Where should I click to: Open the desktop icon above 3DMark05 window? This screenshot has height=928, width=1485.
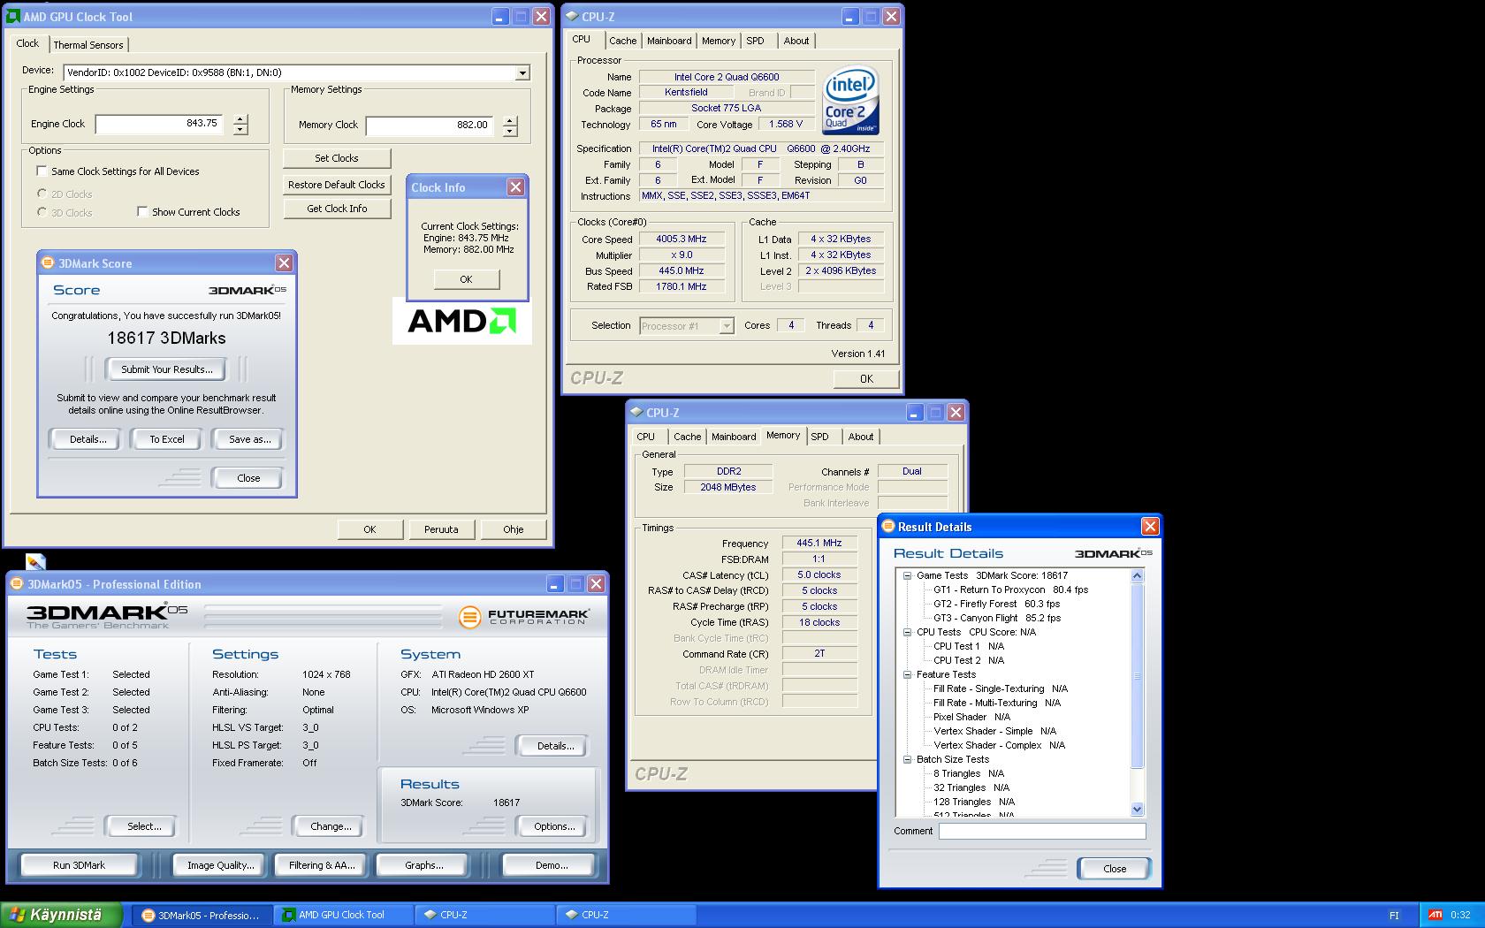point(35,562)
